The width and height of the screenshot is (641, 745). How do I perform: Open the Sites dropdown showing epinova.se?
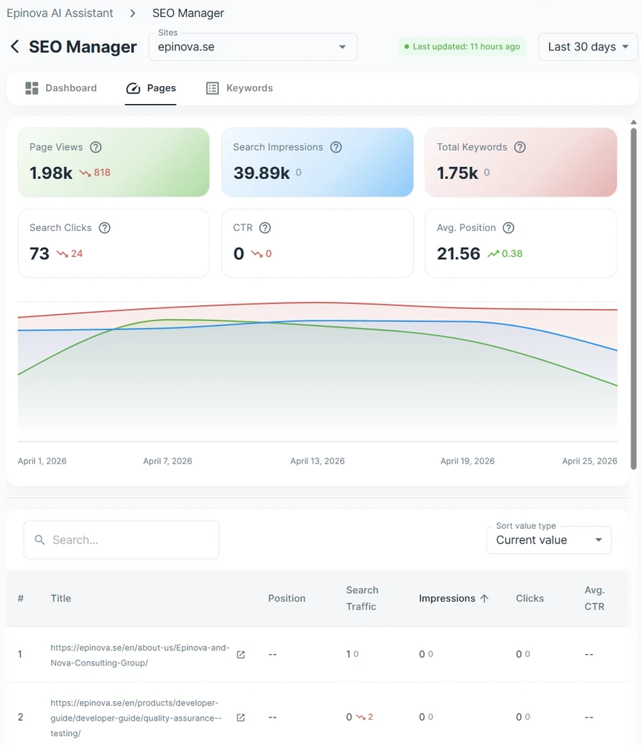(253, 47)
